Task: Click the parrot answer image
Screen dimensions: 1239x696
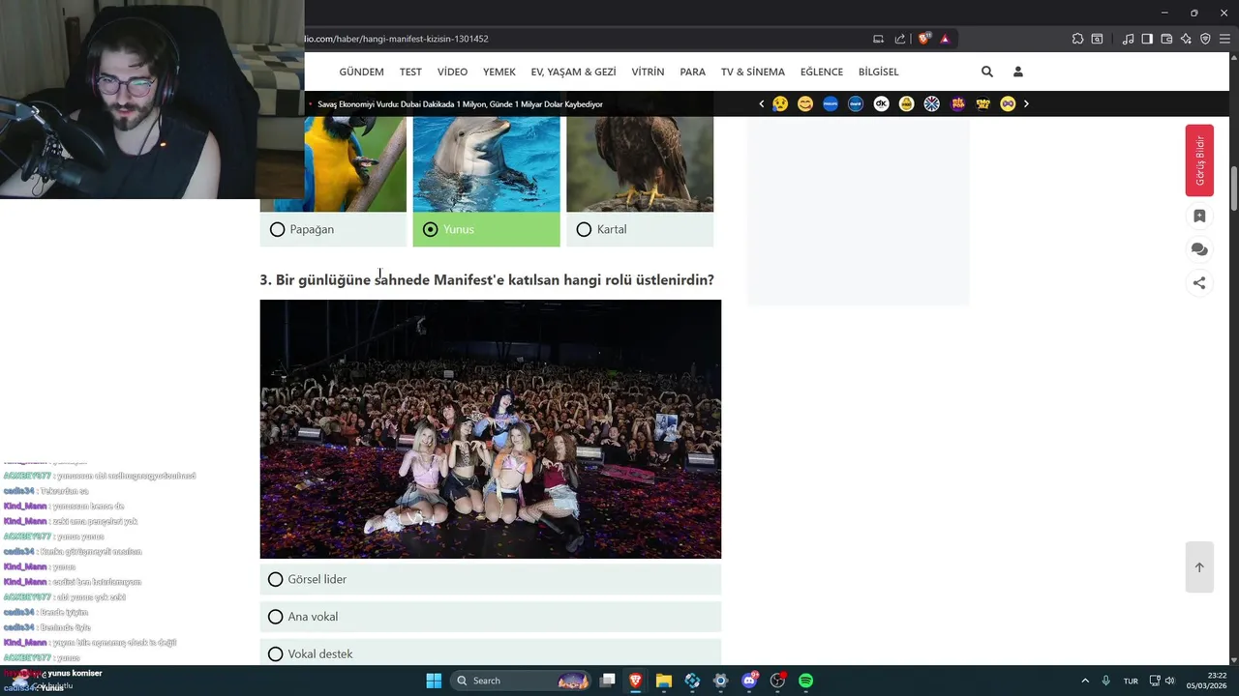Action: 355,164
